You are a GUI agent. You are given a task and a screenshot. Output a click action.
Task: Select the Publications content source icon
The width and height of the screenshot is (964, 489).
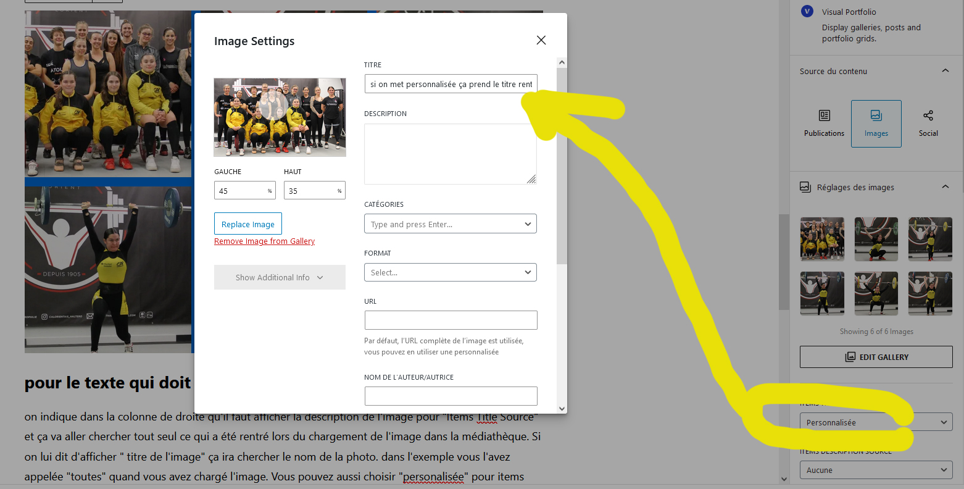[x=824, y=116]
